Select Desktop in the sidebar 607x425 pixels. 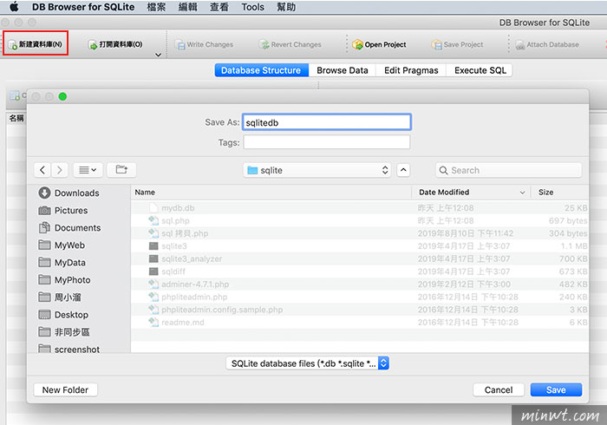tap(63, 315)
